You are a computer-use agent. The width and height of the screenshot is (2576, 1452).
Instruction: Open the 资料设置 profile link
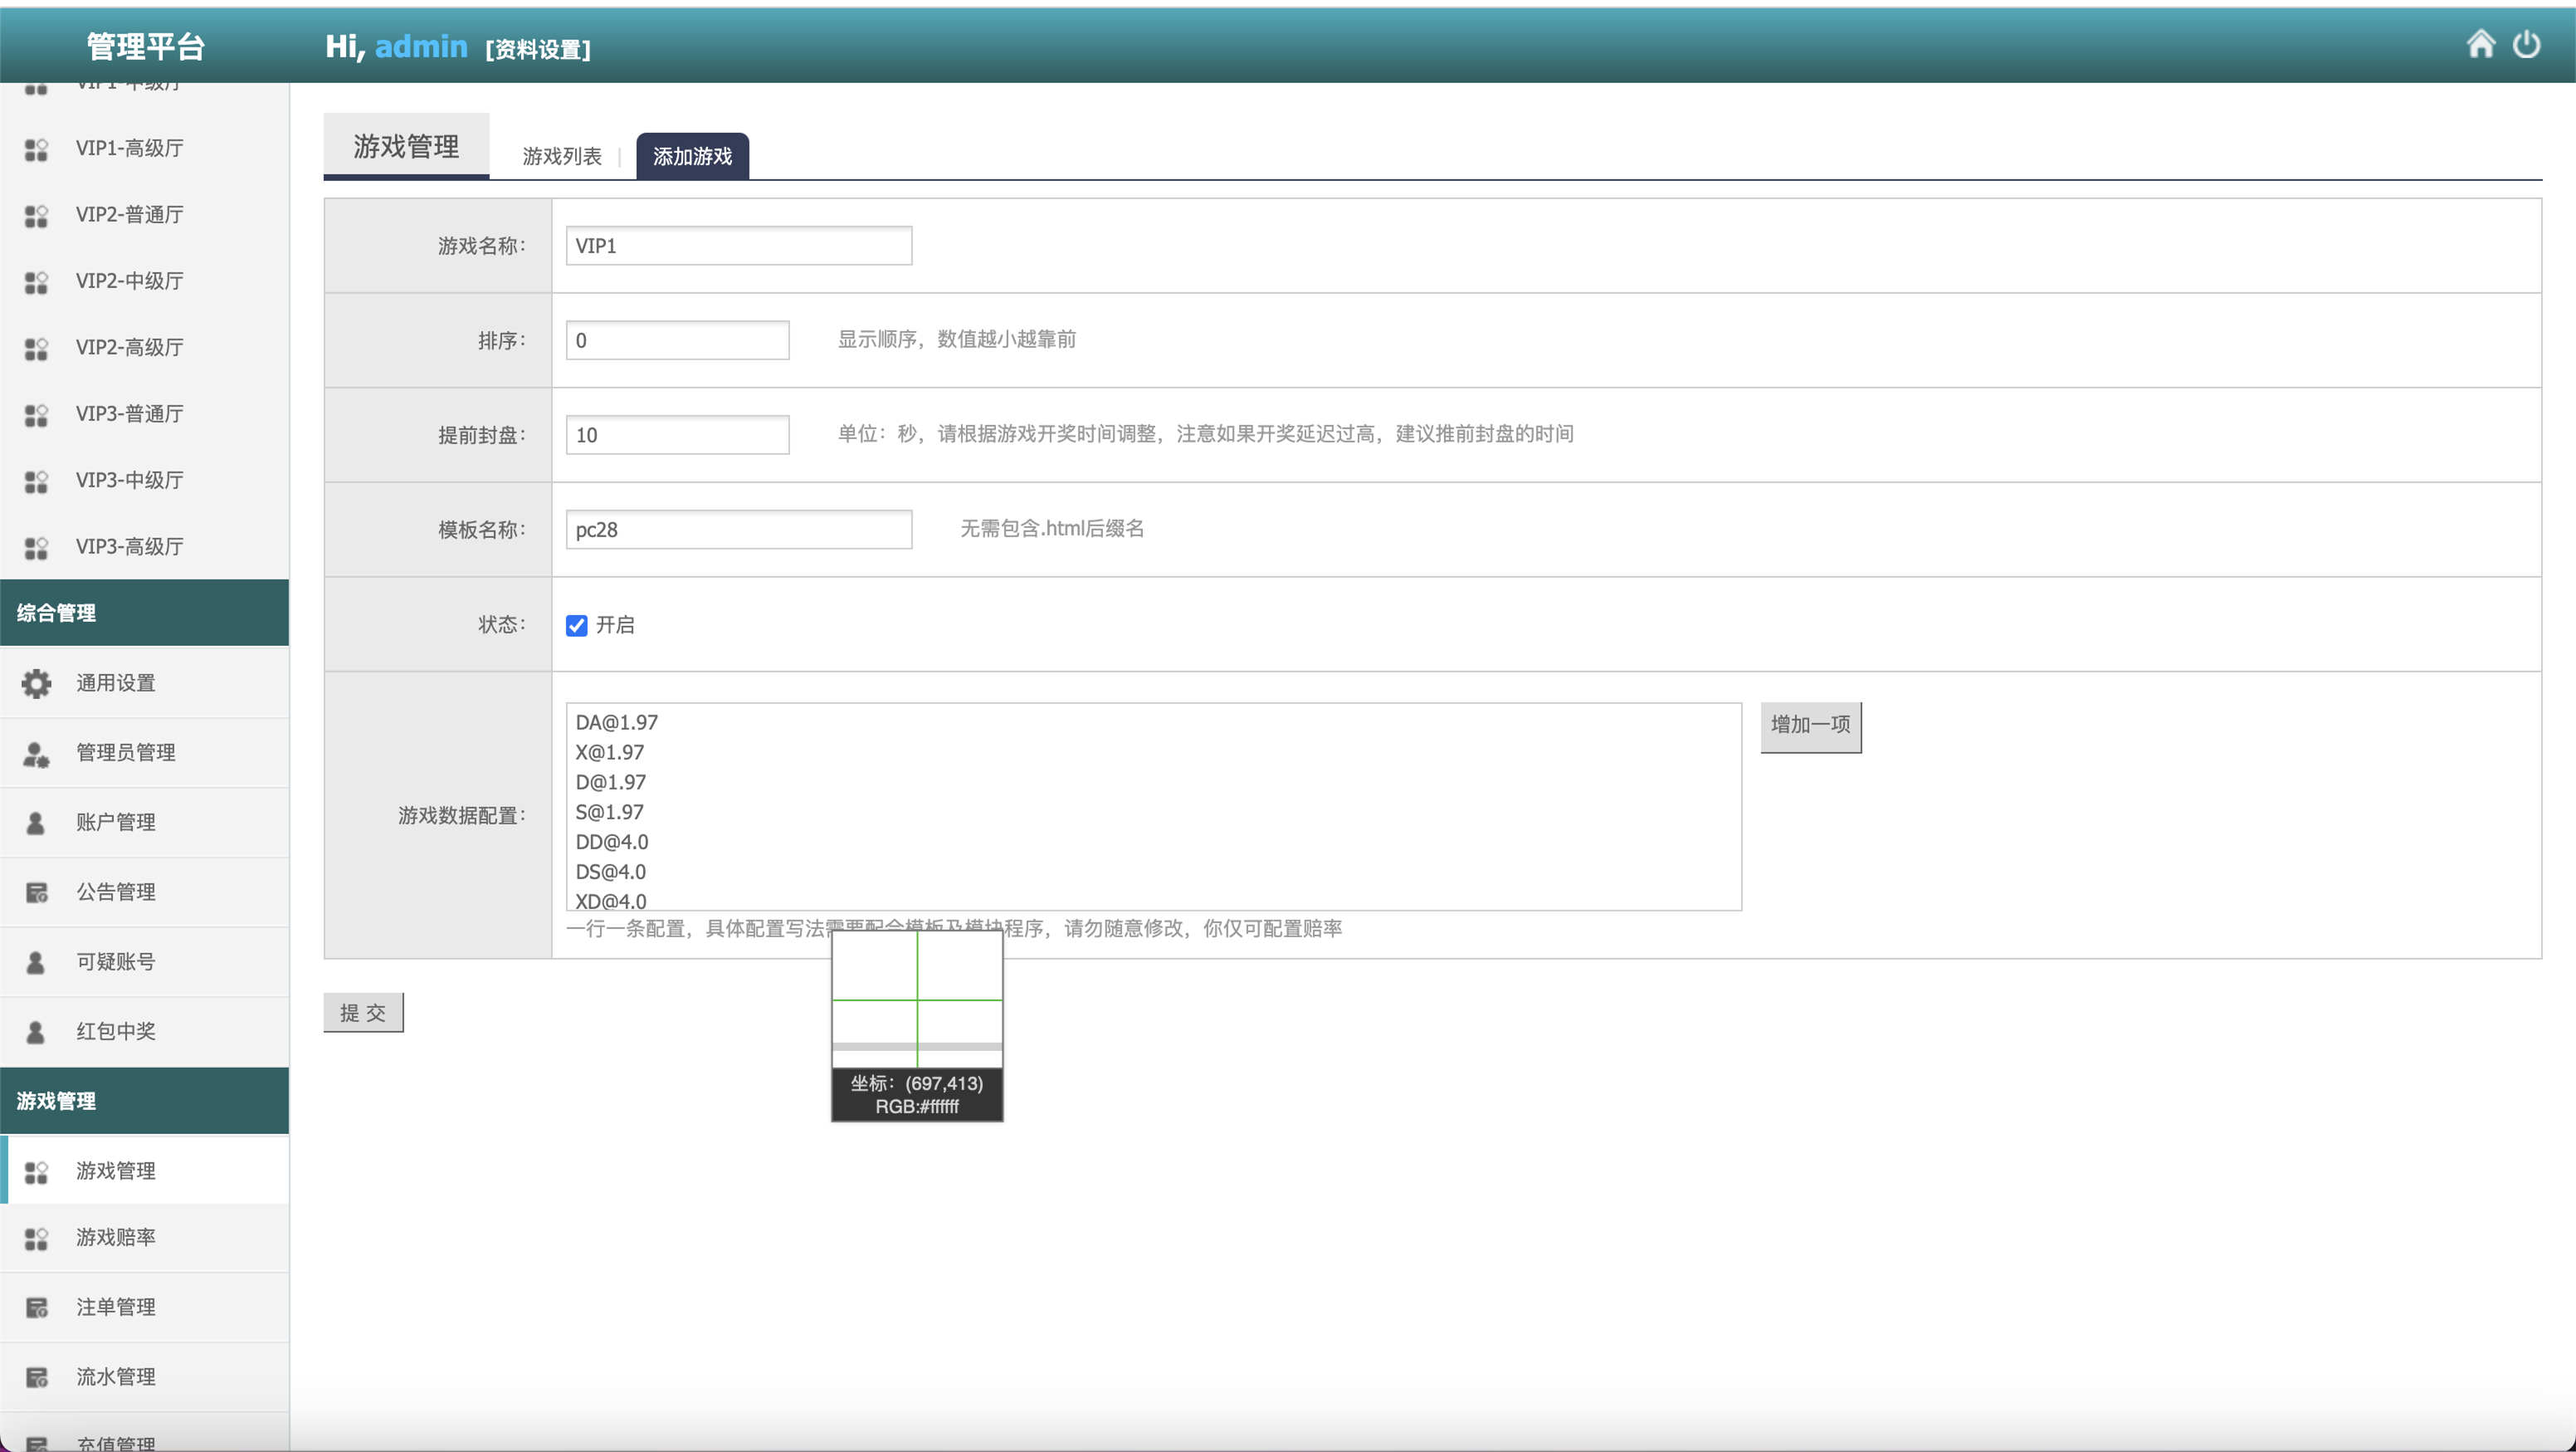pos(538,49)
